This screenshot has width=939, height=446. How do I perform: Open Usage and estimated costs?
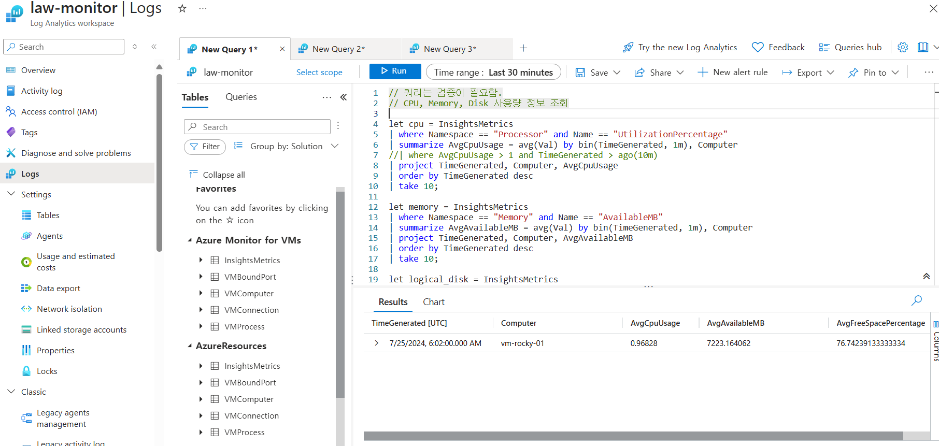(76, 262)
